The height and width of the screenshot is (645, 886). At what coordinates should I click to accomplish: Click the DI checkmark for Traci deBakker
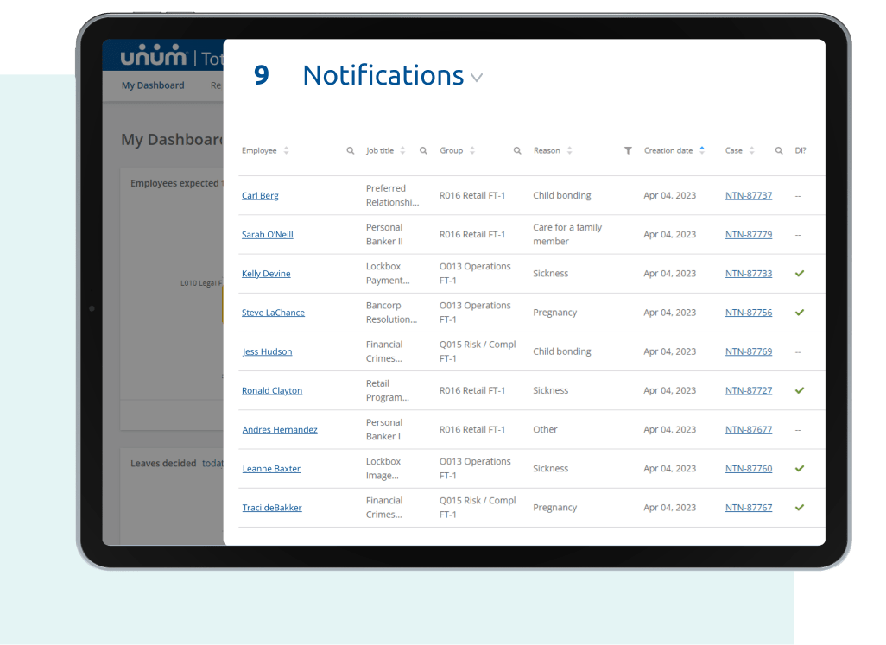coord(799,507)
